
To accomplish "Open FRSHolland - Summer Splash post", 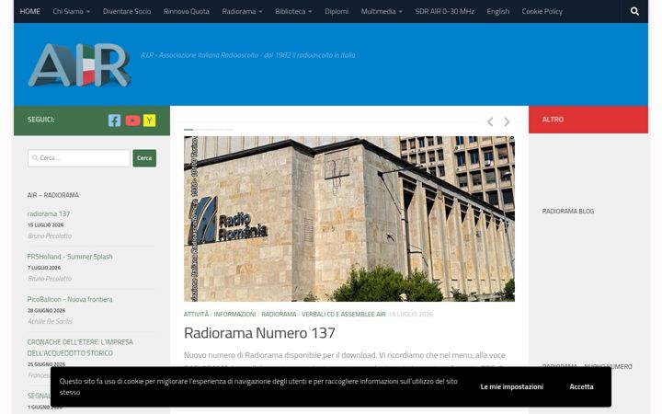I will 70,257.
